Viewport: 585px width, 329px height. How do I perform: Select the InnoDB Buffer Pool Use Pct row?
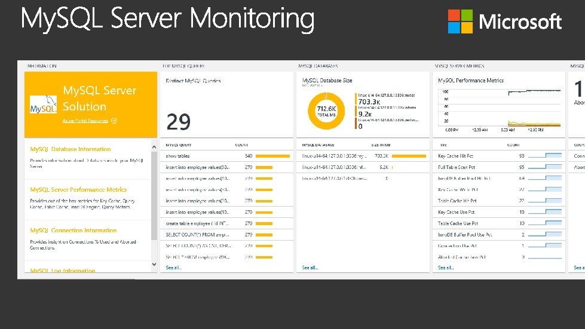point(499,235)
